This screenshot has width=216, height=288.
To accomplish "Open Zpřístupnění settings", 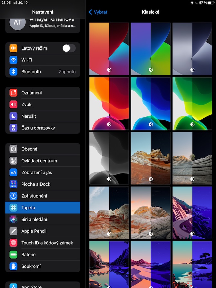I will pos(43,196).
